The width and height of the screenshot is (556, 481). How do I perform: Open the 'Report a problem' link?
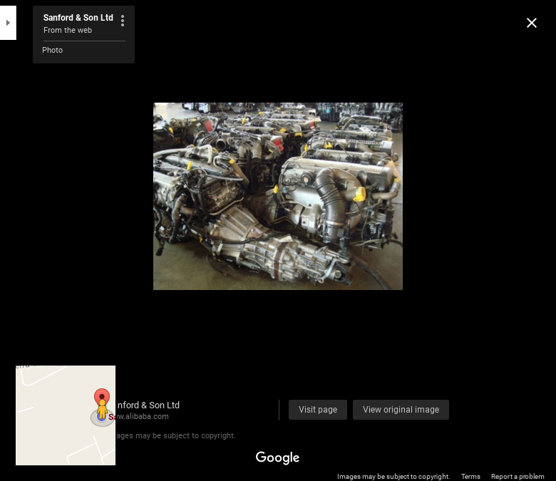click(x=518, y=477)
